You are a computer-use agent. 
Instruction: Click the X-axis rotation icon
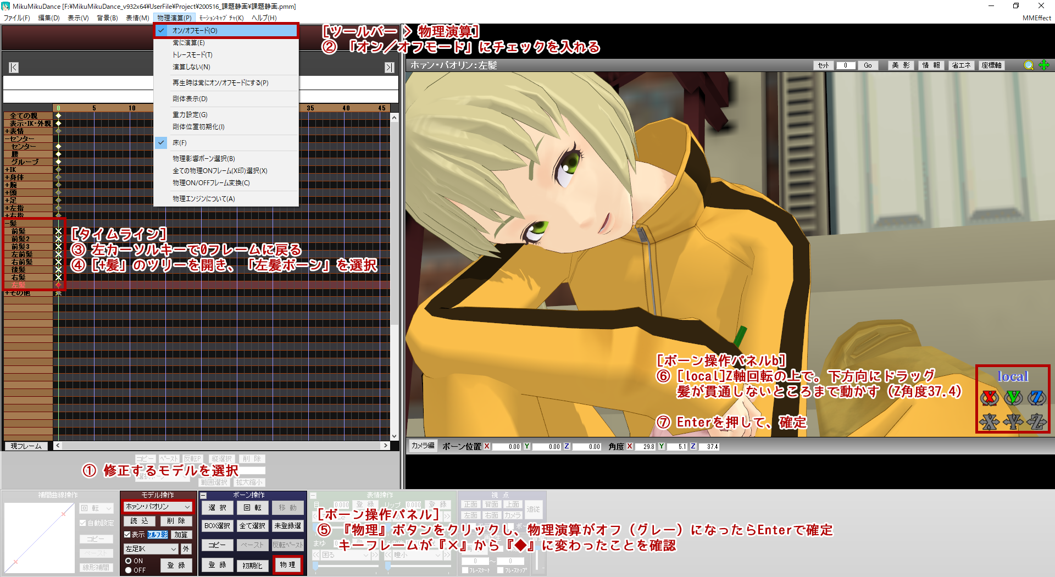tap(989, 397)
